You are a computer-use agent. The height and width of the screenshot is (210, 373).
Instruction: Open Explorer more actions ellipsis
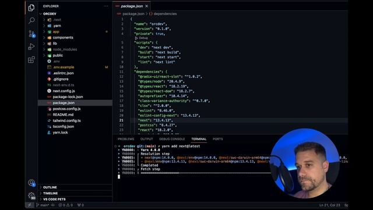tap(106, 6)
